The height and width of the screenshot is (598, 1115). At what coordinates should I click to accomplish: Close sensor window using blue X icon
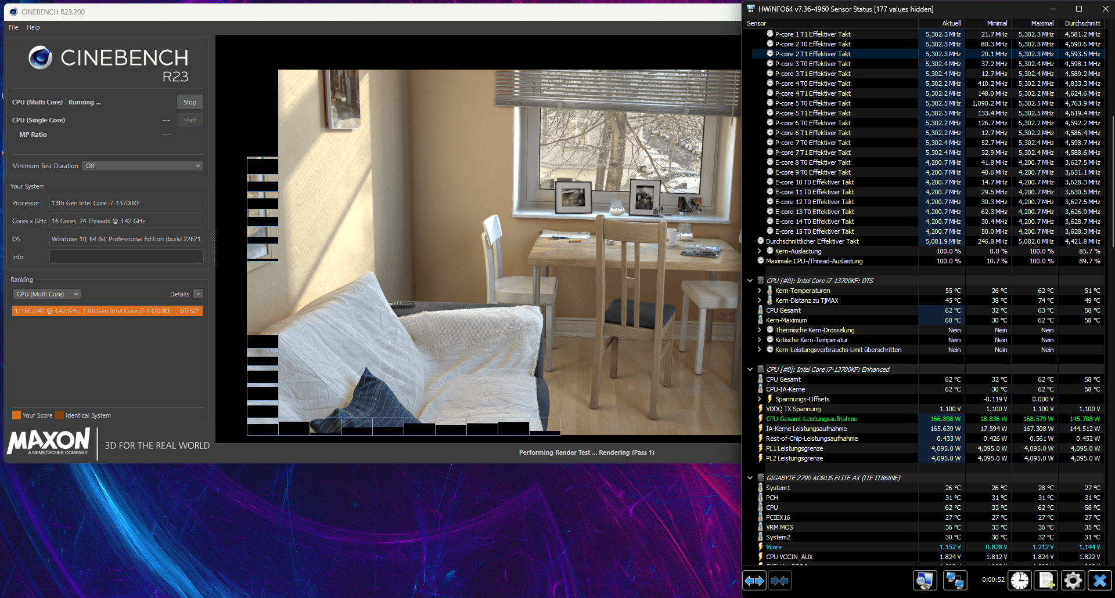click(1099, 580)
